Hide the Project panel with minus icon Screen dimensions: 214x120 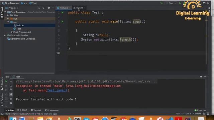pos(53,8)
